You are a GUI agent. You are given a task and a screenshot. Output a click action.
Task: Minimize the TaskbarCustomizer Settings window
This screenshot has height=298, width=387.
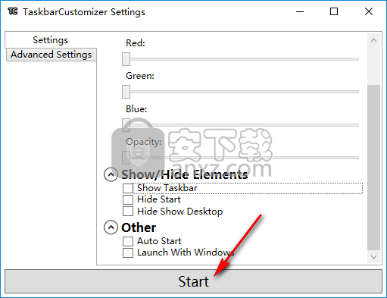(300, 11)
